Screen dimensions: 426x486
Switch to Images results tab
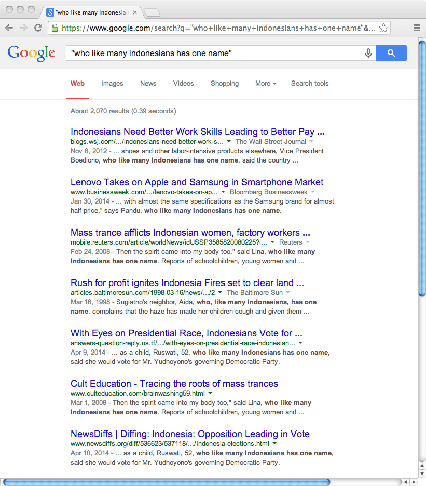(112, 84)
